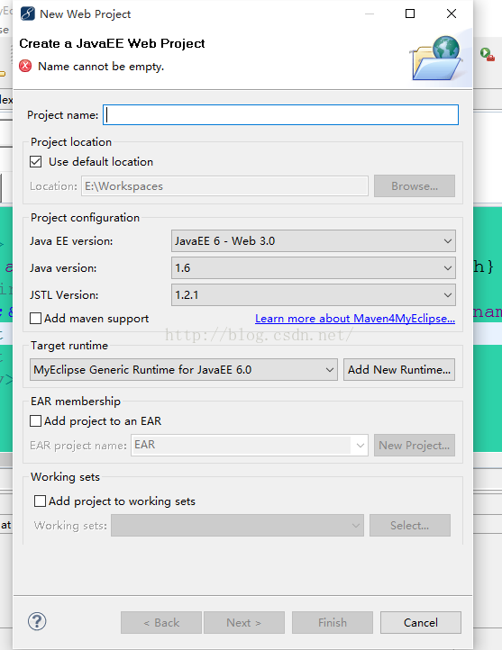Click the Add New Runtime... button
Screen dimensions: 502x650
pos(399,369)
